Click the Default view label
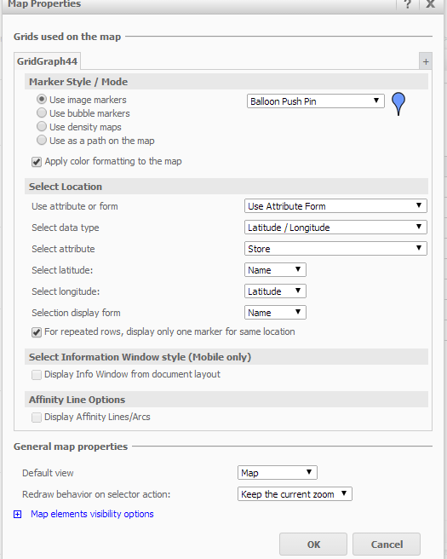This screenshot has width=447, height=559. click(48, 473)
